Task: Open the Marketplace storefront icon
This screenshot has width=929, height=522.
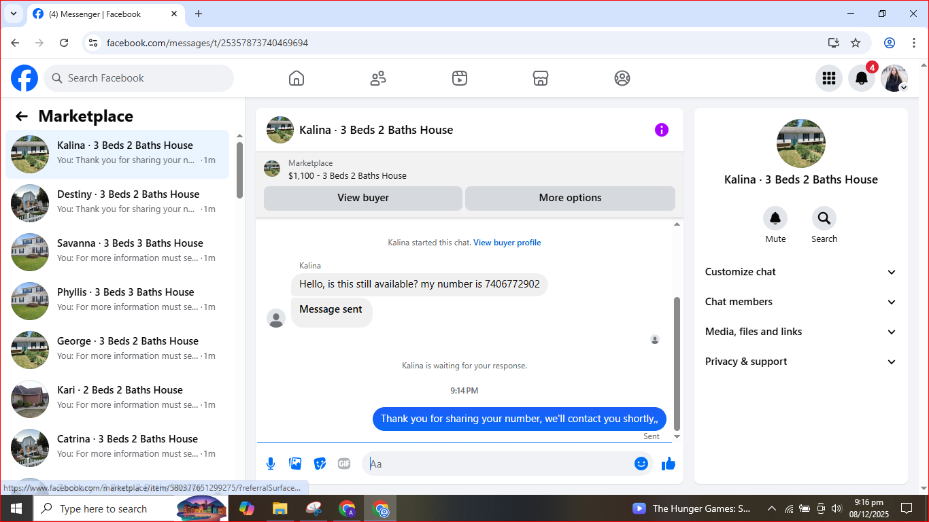Action: point(541,78)
